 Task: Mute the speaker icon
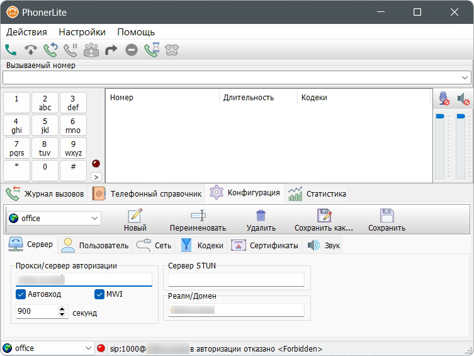click(x=463, y=99)
